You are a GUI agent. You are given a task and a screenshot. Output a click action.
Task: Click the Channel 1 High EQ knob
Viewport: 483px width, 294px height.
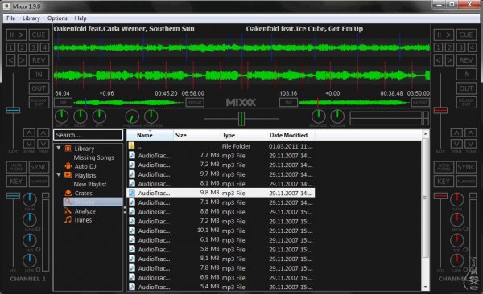[x=30, y=220]
